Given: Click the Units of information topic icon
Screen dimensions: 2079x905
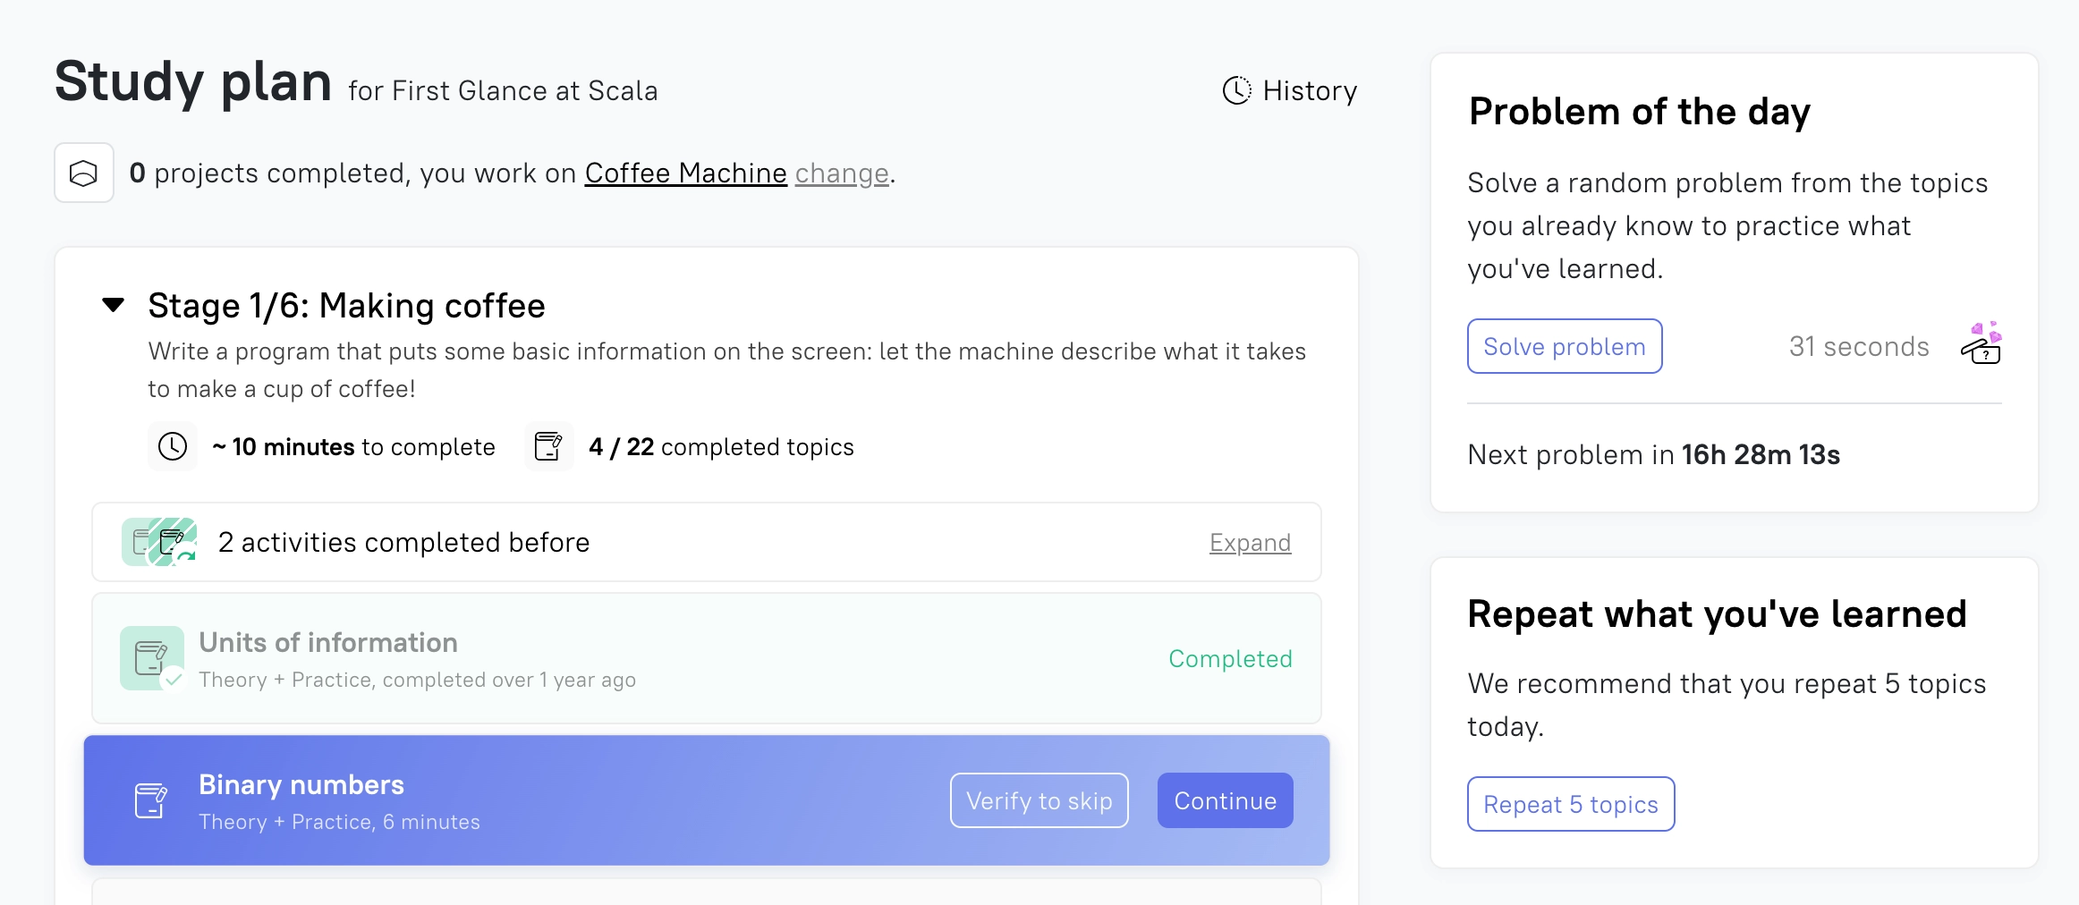Looking at the screenshot, I should click(x=152, y=658).
